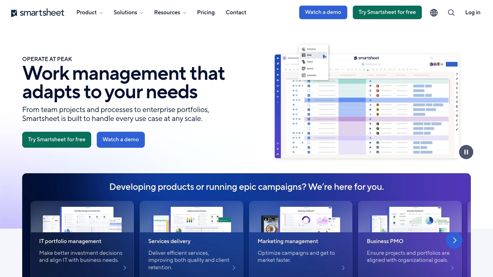Click Try Smartsheet for free in the navigation bar
Image resolution: width=493 pixels, height=277 pixels.
click(x=387, y=12)
